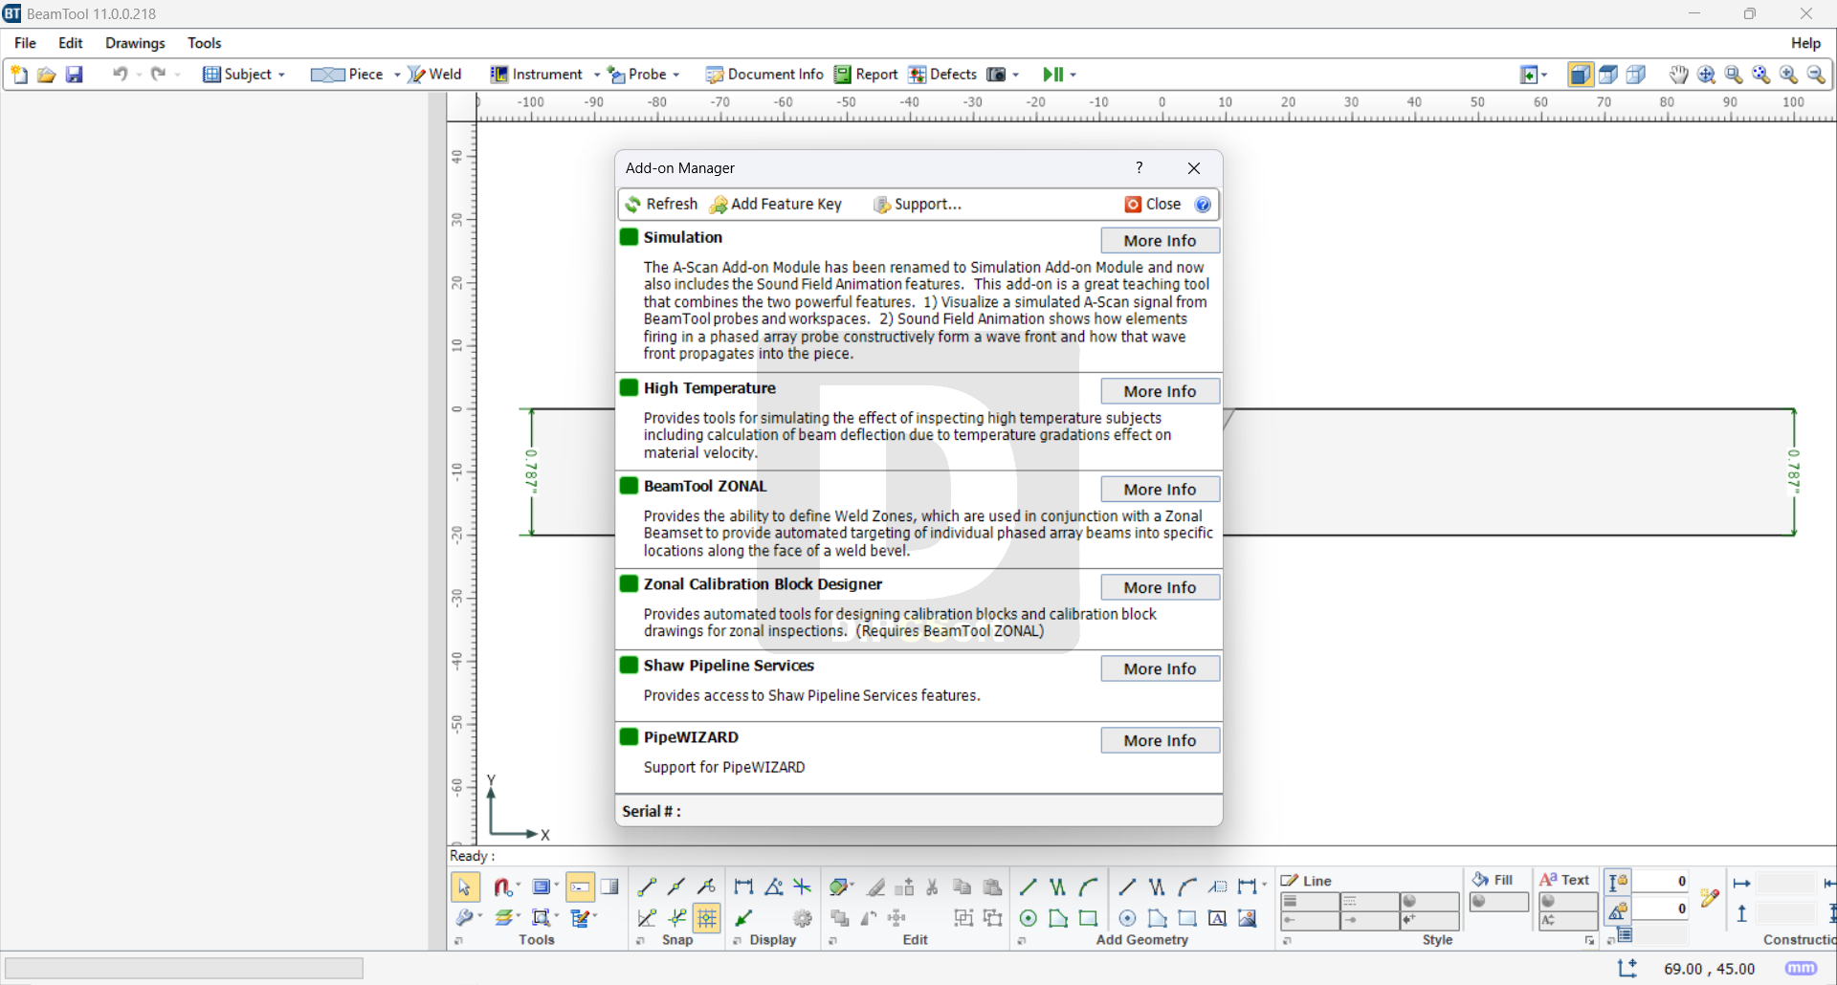The image size is (1837, 985).
Task: Click the Linear Dimension icon in Display
Action: (x=743, y=887)
